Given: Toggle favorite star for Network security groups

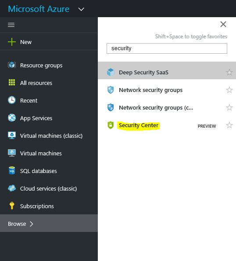Looking at the screenshot, I should (229, 90).
